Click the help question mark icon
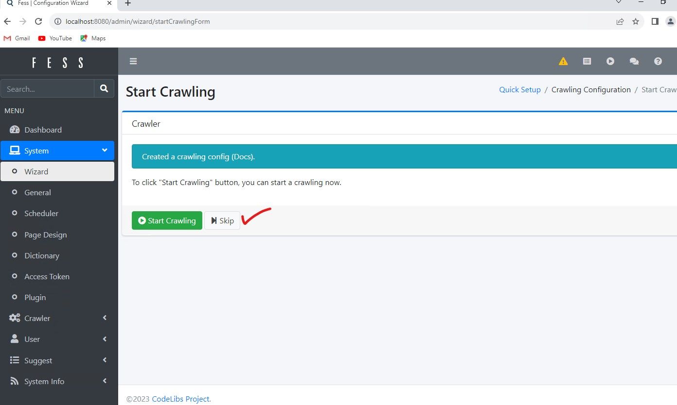Viewport: 677px width, 405px height. tap(658, 61)
